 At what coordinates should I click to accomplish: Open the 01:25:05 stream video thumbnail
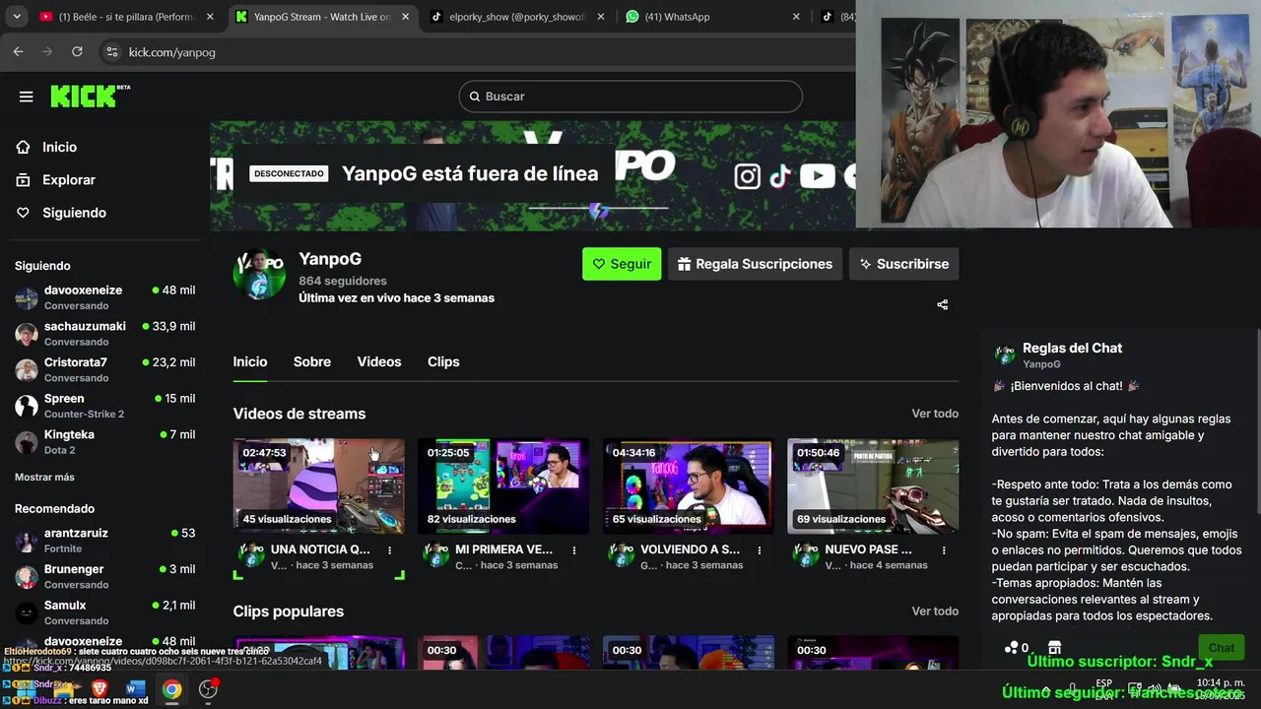click(503, 485)
